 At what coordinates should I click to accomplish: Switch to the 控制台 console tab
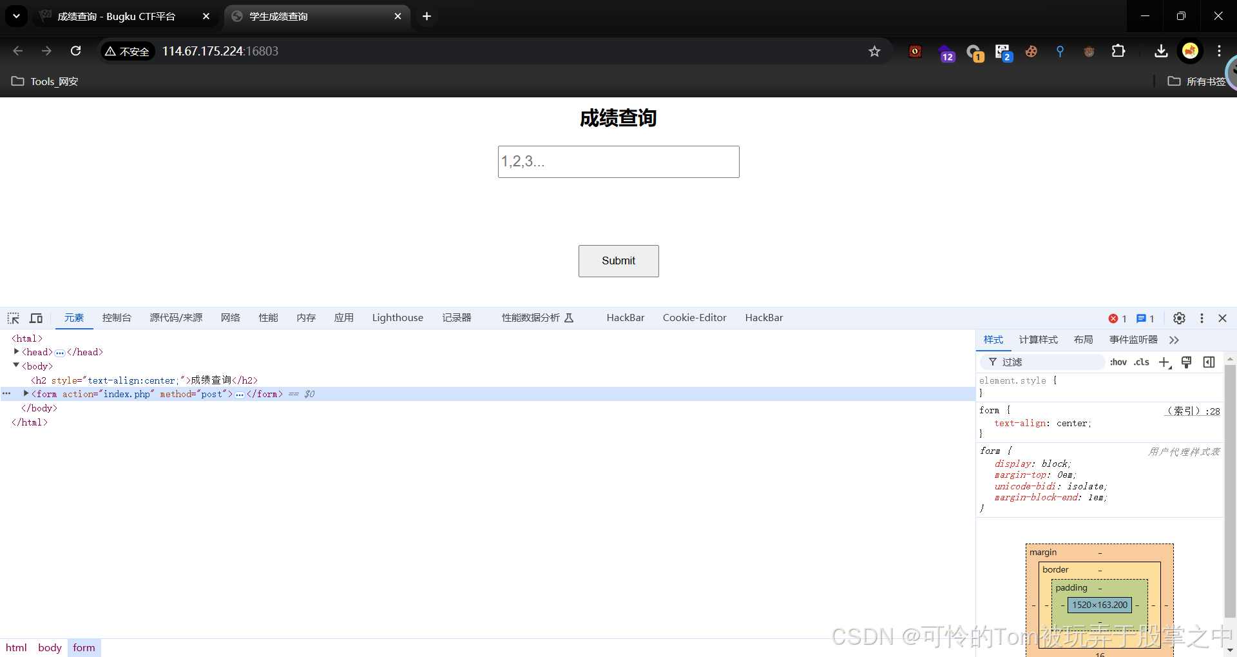[x=117, y=317]
